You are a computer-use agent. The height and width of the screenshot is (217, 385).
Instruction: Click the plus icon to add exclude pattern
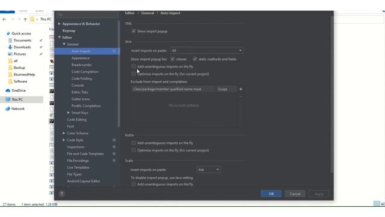(241, 89)
